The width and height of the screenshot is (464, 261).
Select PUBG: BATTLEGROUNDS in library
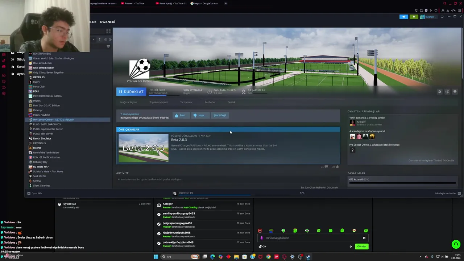[x=47, y=124]
